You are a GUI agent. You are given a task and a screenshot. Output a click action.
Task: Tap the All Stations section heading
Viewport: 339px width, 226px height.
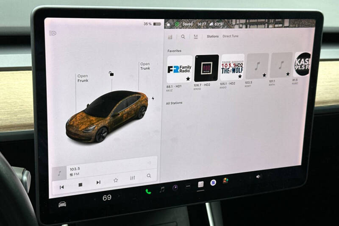pos(174,103)
